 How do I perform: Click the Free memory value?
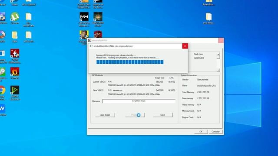pyautogui.click(x=203, y=98)
